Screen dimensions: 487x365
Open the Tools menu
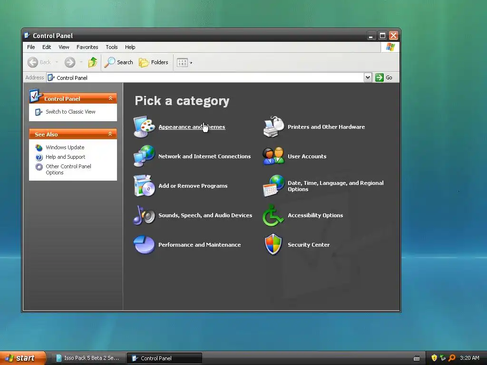[x=111, y=47]
